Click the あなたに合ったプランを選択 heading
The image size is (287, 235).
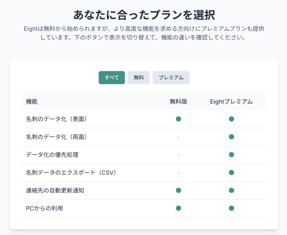click(144, 15)
